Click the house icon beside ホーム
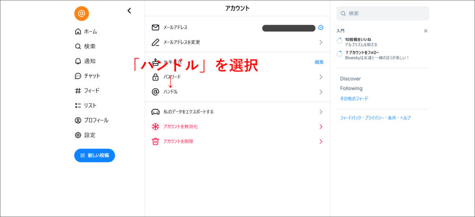Image resolution: width=475 pixels, height=217 pixels. click(78, 31)
